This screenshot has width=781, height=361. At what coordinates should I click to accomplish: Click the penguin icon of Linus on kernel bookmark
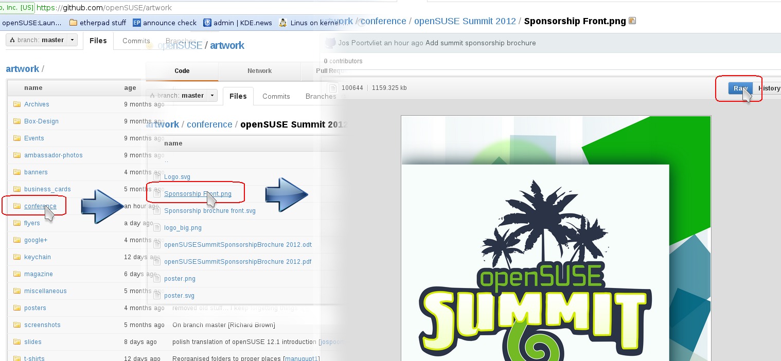coord(283,23)
